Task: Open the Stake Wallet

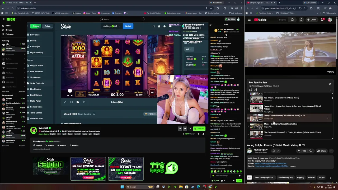Action: click(x=128, y=26)
